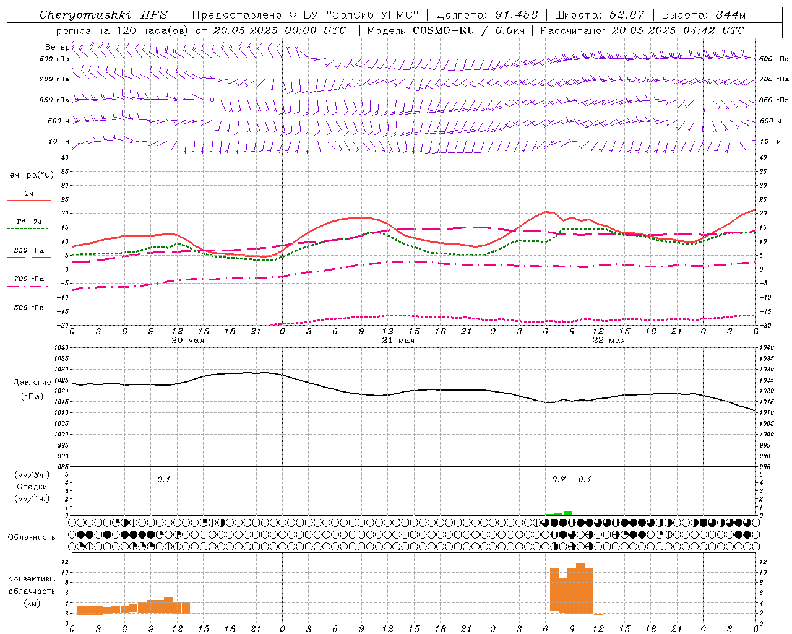The height and width of the screenshot is (634, 792).
Task: Click the (км) unit under convective cloudiness
Action: (x=32, y=603)
